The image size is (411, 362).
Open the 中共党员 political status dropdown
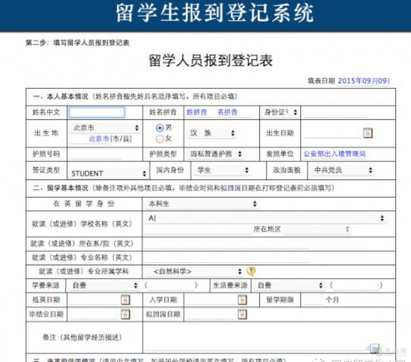tap(342, 170)
